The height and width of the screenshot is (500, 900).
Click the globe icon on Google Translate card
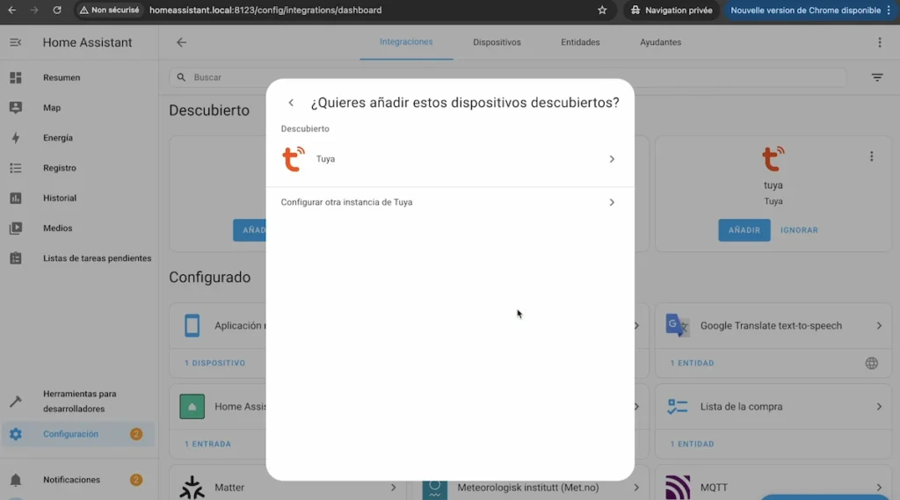[x=871, y=363]
